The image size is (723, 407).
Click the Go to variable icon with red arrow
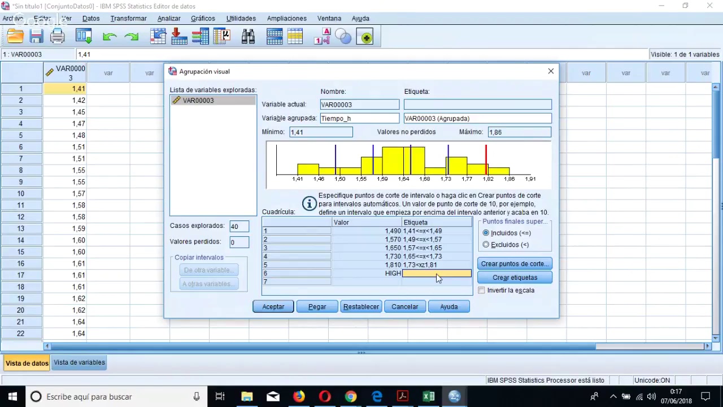click(x=179, y=37)
